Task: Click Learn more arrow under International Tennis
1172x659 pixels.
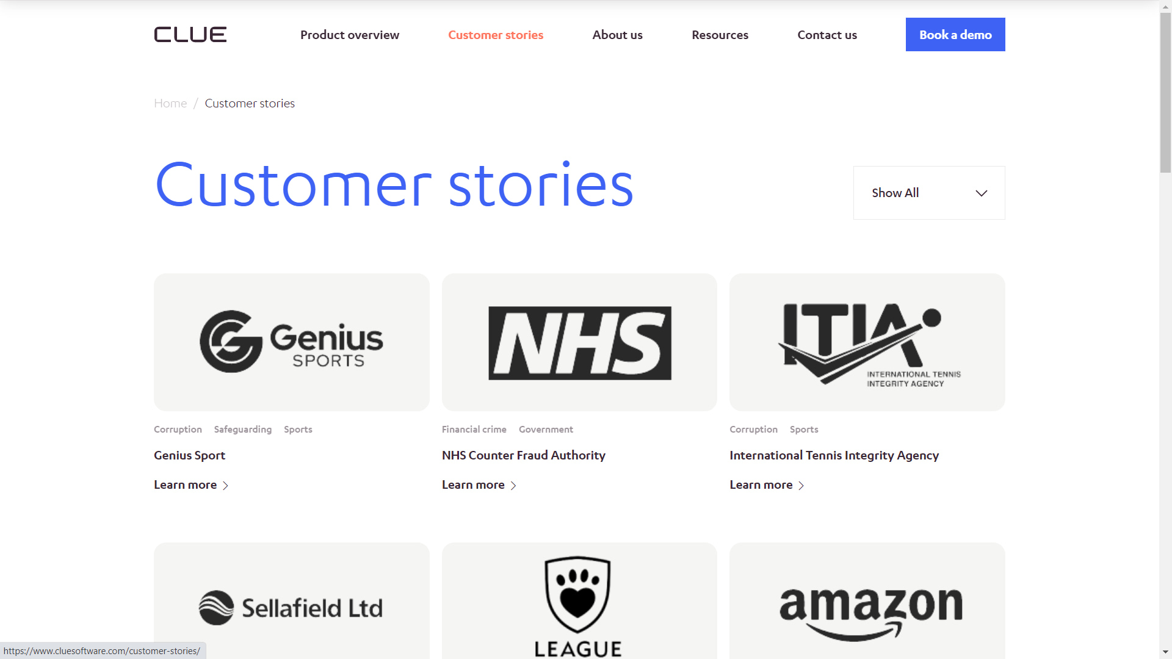Action: pyautogui.click(x=801, y=486)
